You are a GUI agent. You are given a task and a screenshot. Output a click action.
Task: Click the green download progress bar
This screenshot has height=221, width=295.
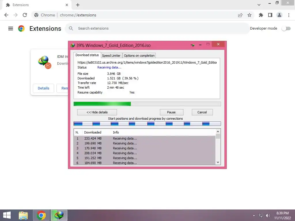pos(147,104)
